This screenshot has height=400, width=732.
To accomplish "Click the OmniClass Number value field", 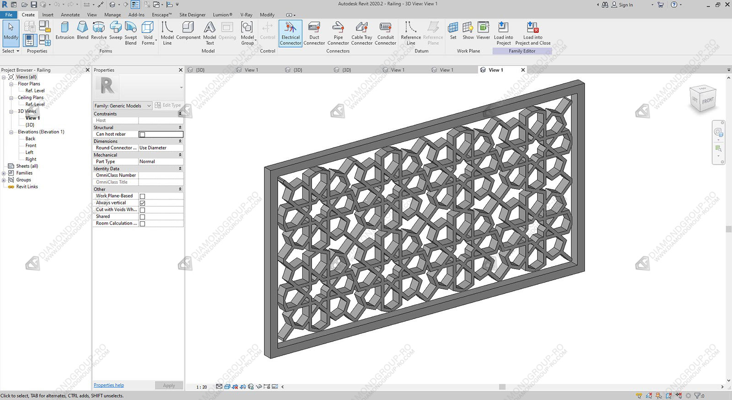I will point(161,176).
